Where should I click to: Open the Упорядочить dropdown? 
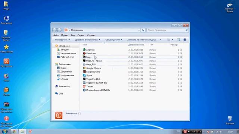pyautogui.click(x=62, y=40)
